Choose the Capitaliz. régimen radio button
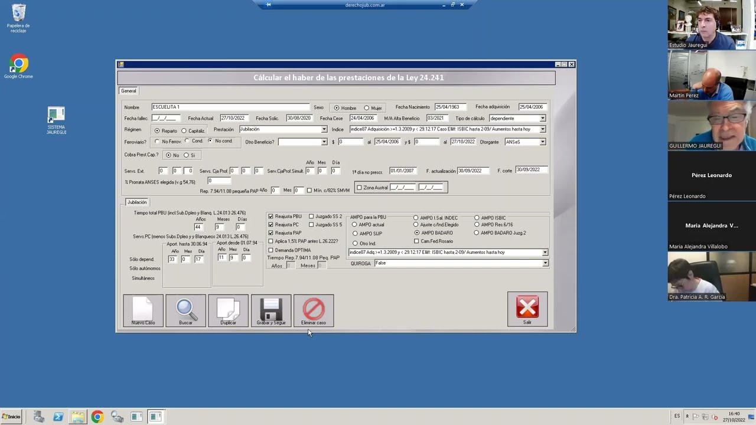756x425 pixels. click(184, 130)
